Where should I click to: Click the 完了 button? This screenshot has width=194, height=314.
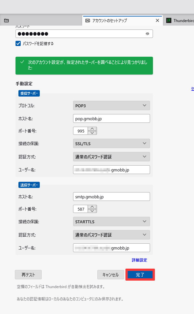click(140, 275)
